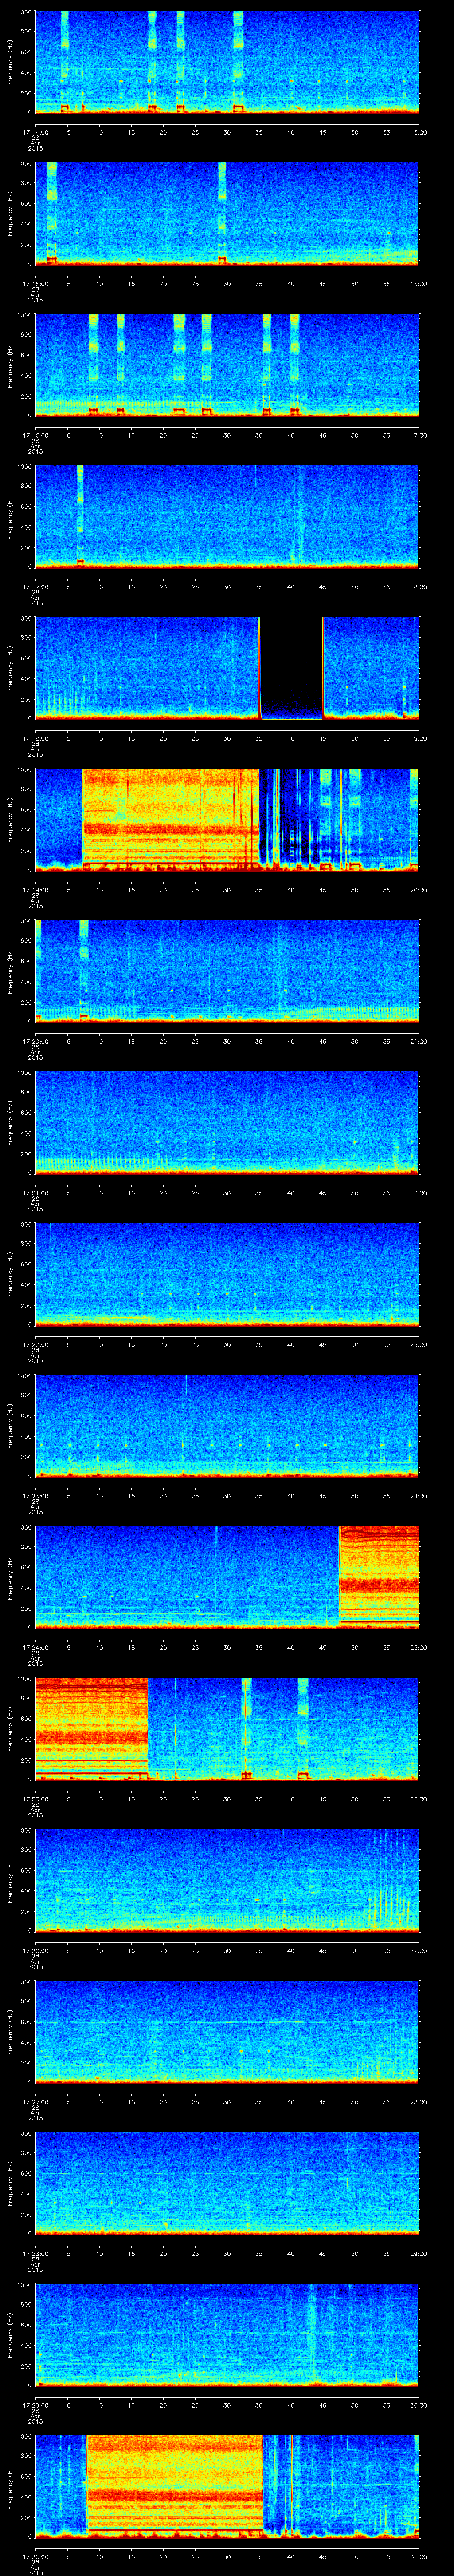Select the '17:00' end time label

419,435
